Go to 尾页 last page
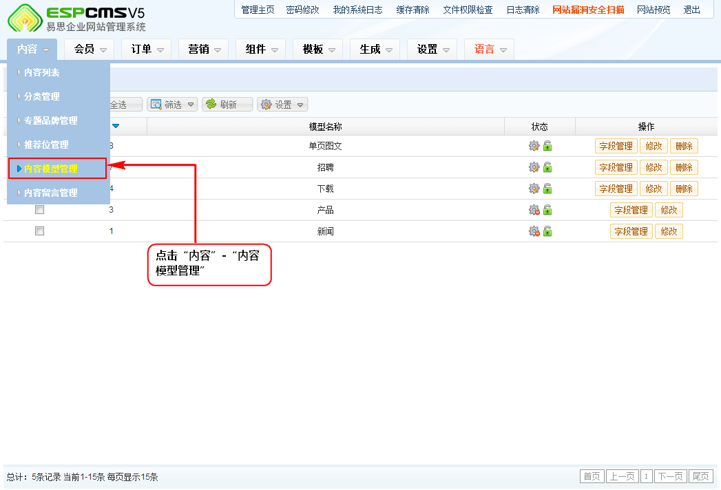 [701, 476]
